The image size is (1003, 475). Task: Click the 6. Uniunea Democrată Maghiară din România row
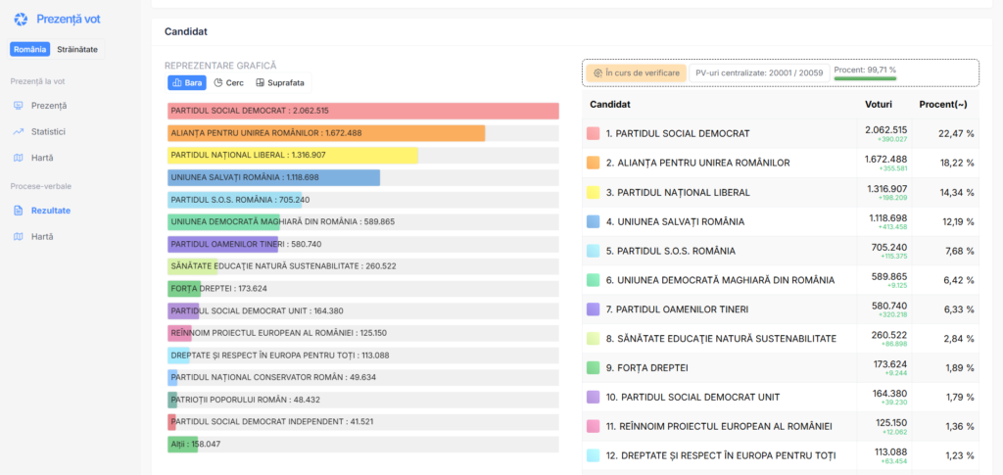click(781, 280)
